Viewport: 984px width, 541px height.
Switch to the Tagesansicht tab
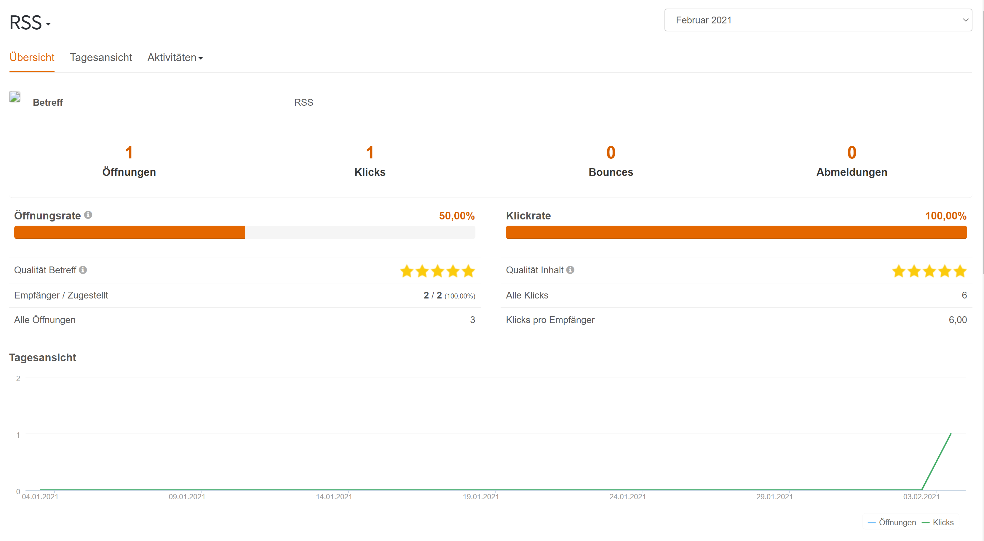(x=101, y=58)
